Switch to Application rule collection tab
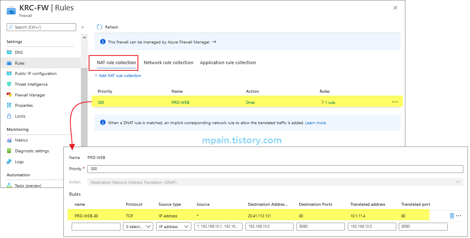 tap(228, 63)
